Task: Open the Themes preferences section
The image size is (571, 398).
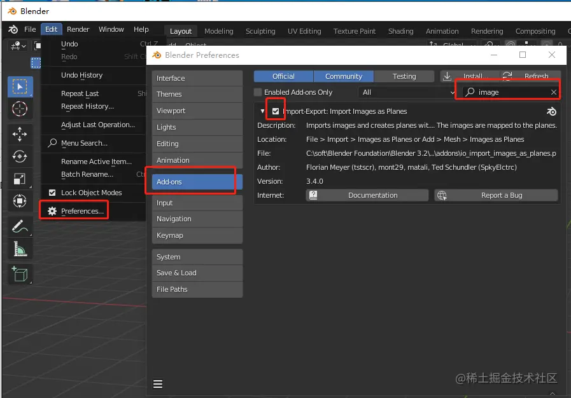Action: 197,94
